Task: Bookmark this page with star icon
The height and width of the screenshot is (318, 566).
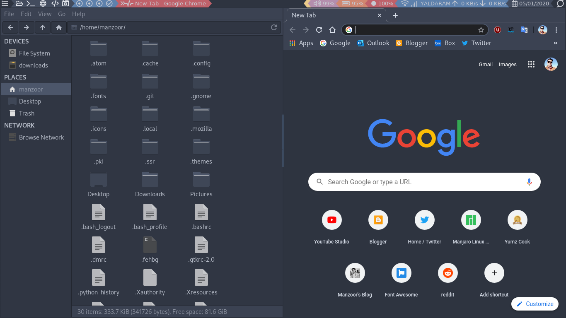Action: click(481, 30)
